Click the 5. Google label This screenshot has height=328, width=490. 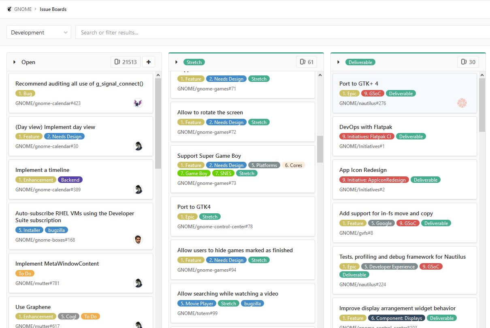point(381,223)
